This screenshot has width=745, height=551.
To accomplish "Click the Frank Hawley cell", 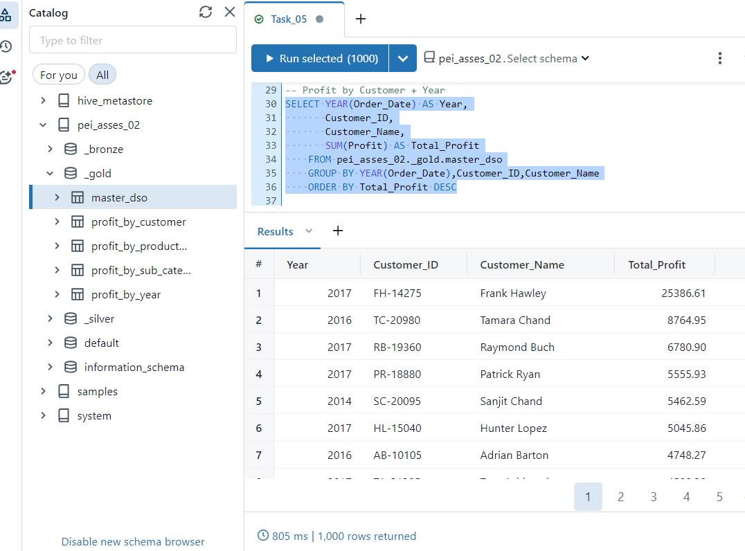I will [x=513, y=293].
